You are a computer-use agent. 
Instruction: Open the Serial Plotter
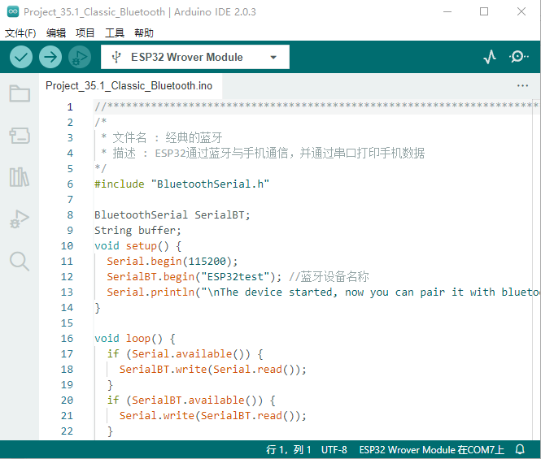coord(490,57)
